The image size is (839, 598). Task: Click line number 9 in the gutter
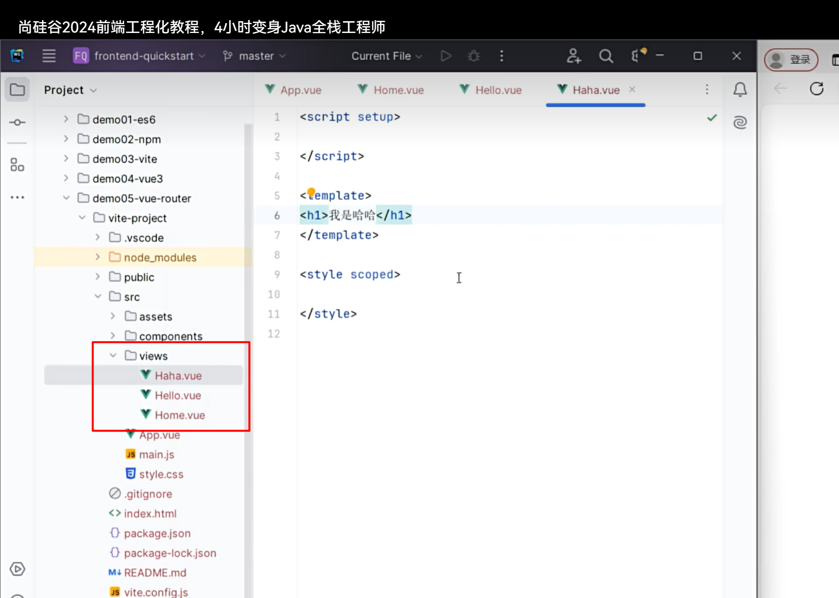tap(277, 274)
